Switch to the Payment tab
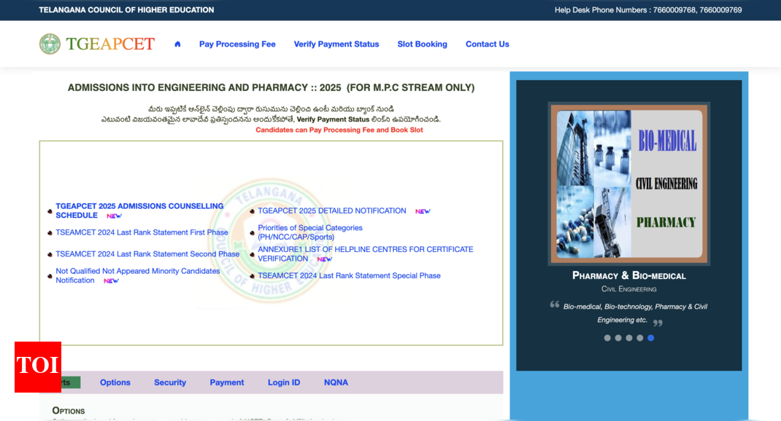 coord(227,382)
